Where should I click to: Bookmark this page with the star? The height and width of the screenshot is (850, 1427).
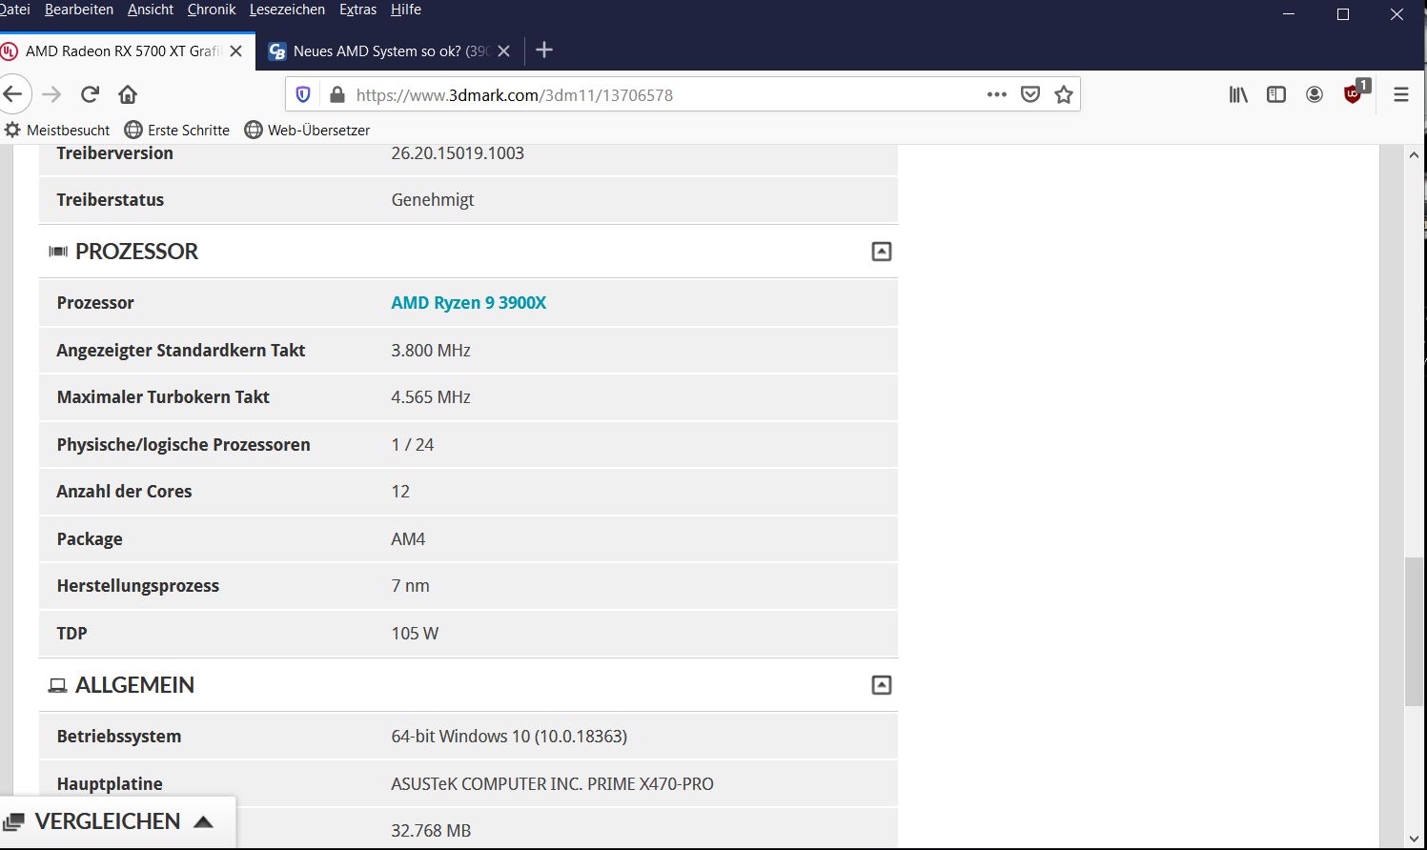pyautogui.click(x=1064, y=94)
